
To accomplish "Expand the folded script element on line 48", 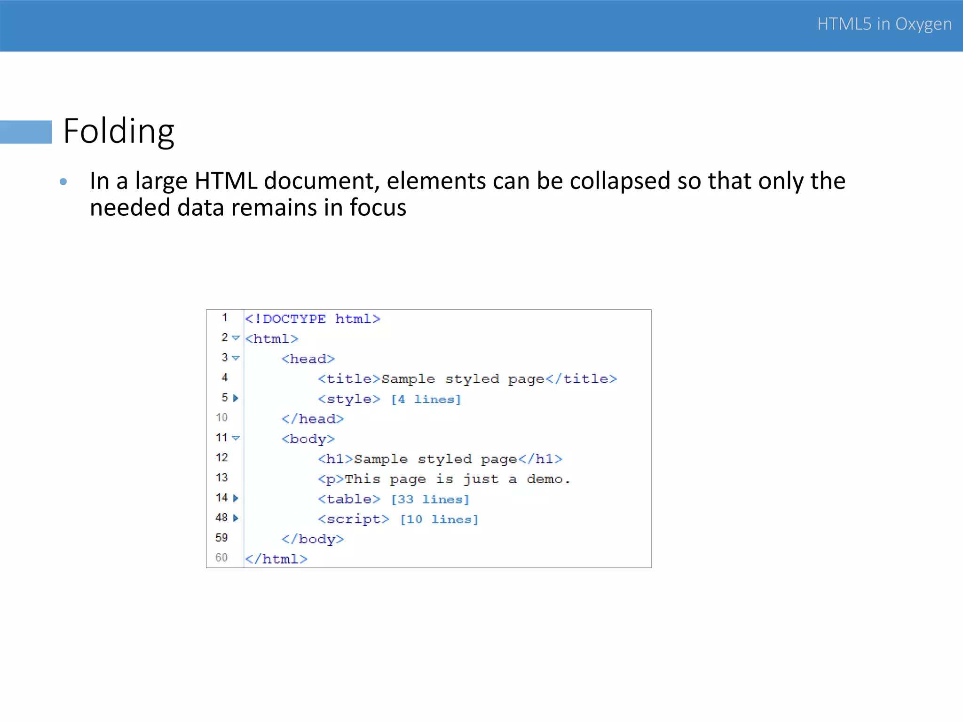I will click(236, 518).
